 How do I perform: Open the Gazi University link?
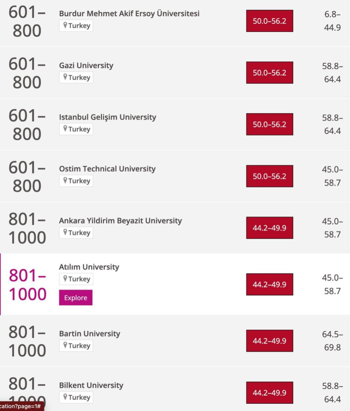pos(86,65)
